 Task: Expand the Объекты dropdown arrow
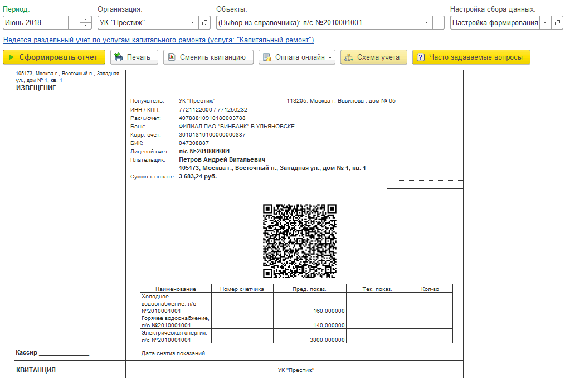coord(426,23)
